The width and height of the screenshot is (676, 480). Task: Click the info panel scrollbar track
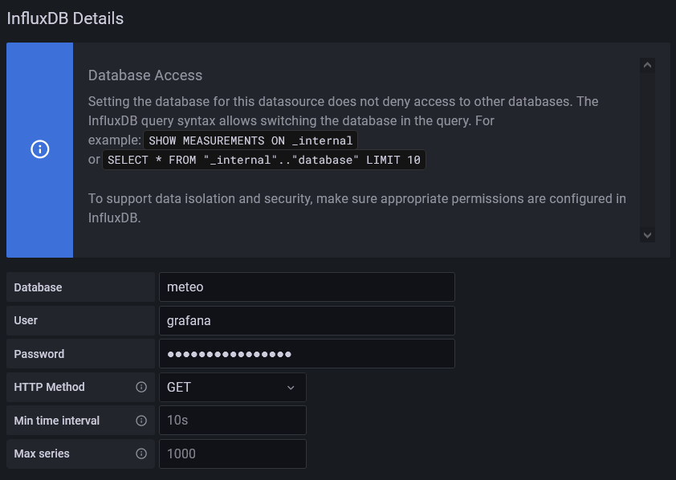647,150
